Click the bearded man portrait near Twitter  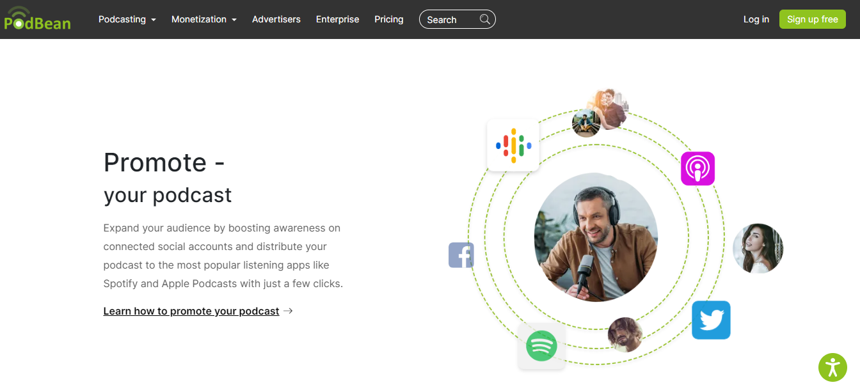pos(625,334)
